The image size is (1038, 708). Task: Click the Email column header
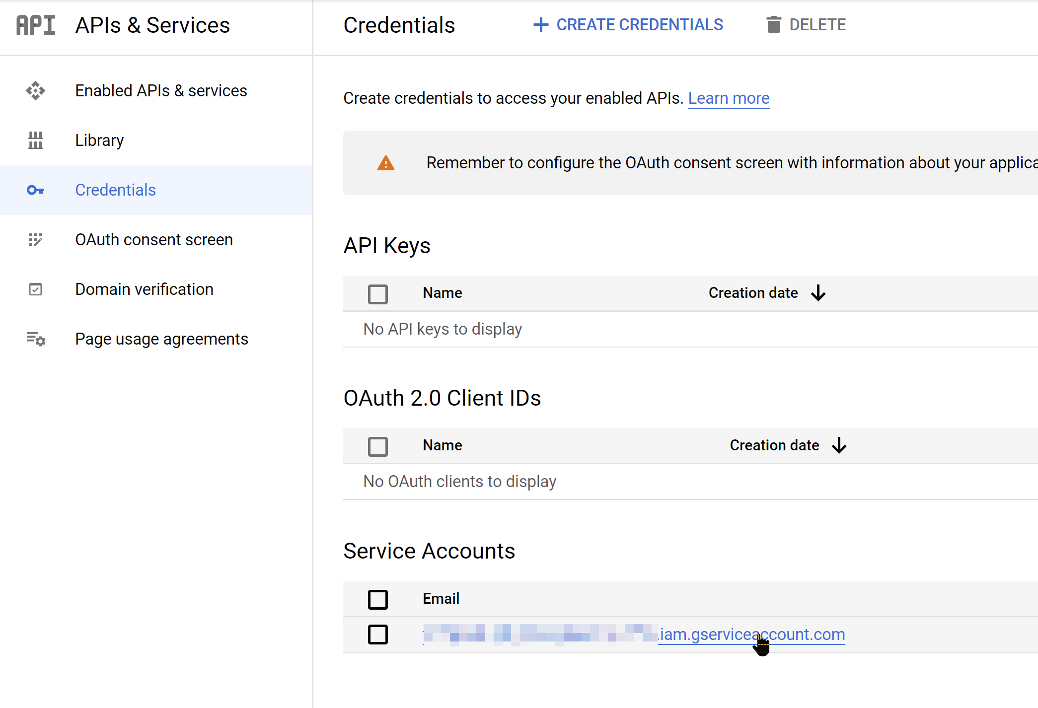[441, 599]
